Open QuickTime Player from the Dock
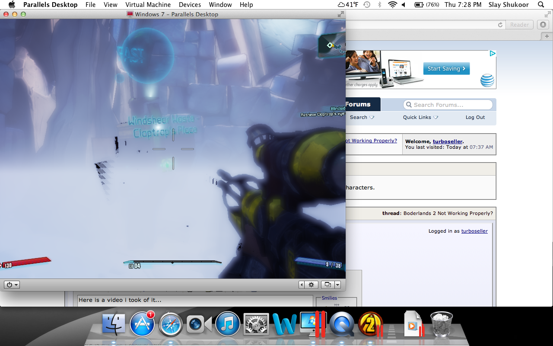Image resolution: width=553 pixels, height=346 pixels. click(342, 325)
